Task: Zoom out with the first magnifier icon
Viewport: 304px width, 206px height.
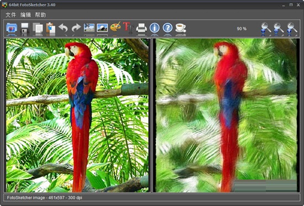Action: [266, 29]
